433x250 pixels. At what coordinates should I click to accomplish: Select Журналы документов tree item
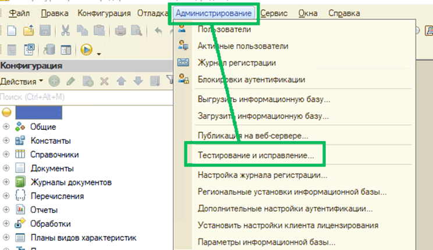[x=71, y=182]
